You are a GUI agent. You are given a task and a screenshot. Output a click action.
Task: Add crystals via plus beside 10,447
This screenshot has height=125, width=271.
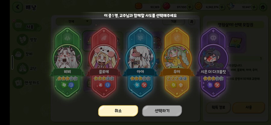(254, 7)
